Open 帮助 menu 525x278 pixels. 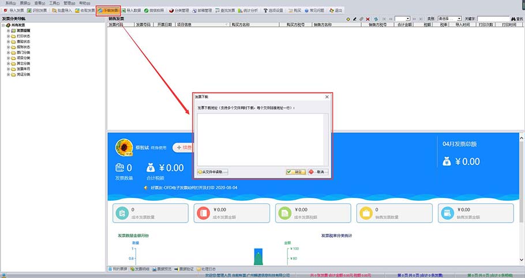[x=84, y=3]
